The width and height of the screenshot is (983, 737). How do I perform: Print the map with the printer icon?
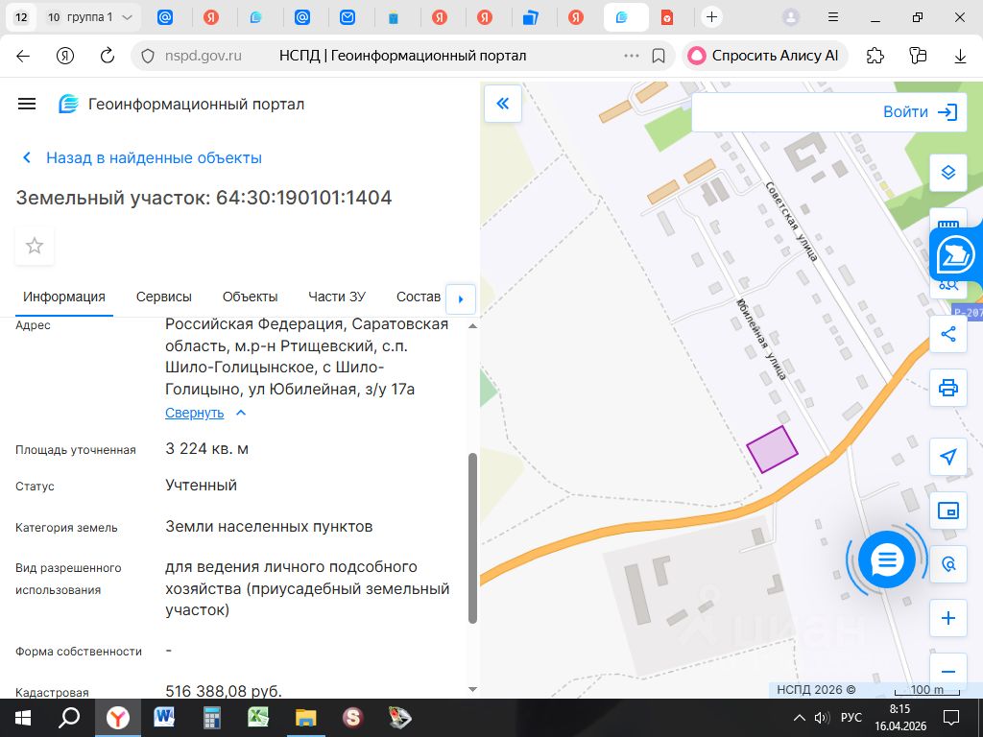pos(947,388)
